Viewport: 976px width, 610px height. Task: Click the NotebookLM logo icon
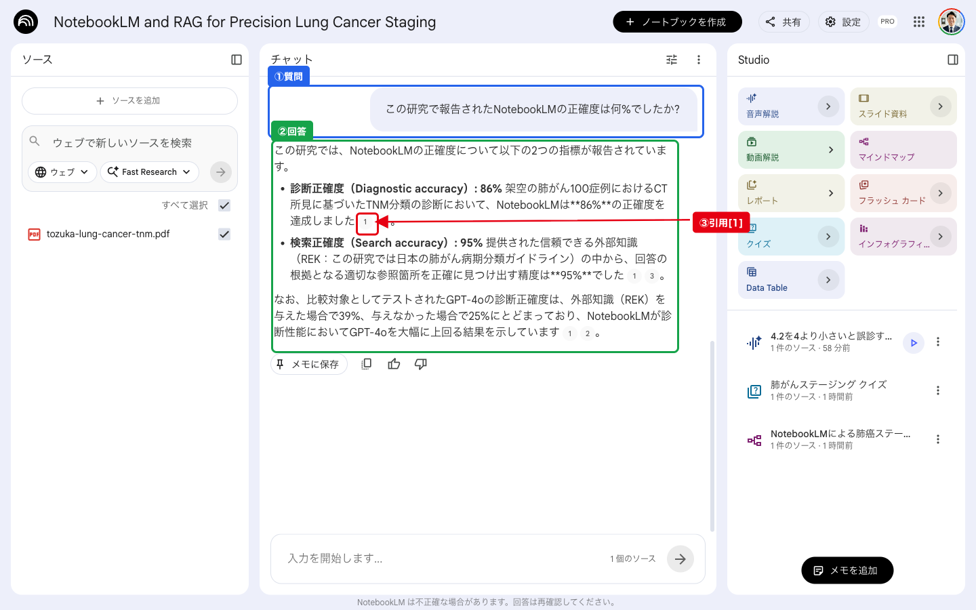pyautogui.click(x=26, y=22)
